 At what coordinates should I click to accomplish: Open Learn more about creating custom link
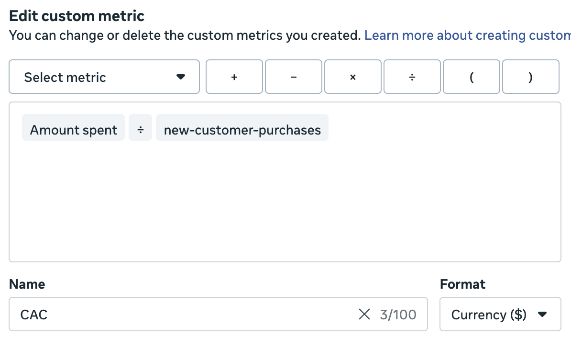pos(467,35)
